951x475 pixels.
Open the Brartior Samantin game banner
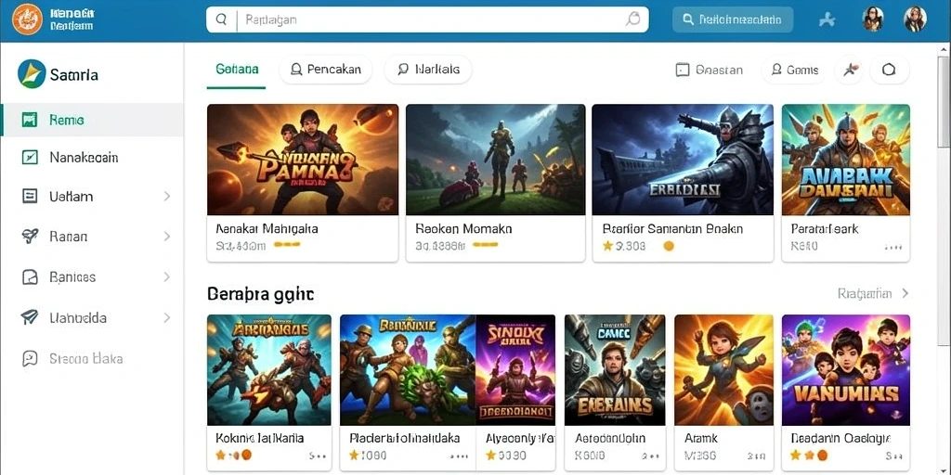tap(683, 160)
